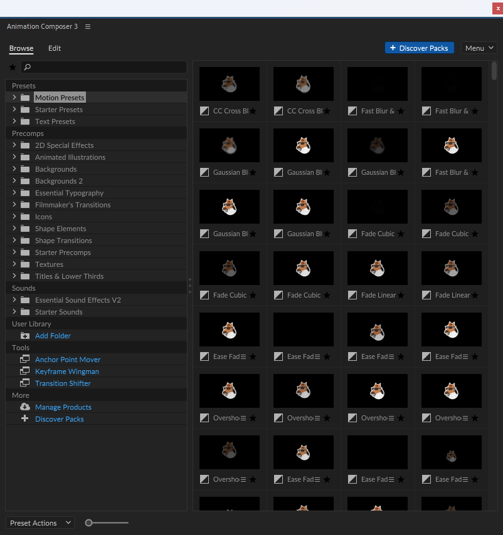
Task: Click the Motion Presets folder icon
Action: coord(25,98)
